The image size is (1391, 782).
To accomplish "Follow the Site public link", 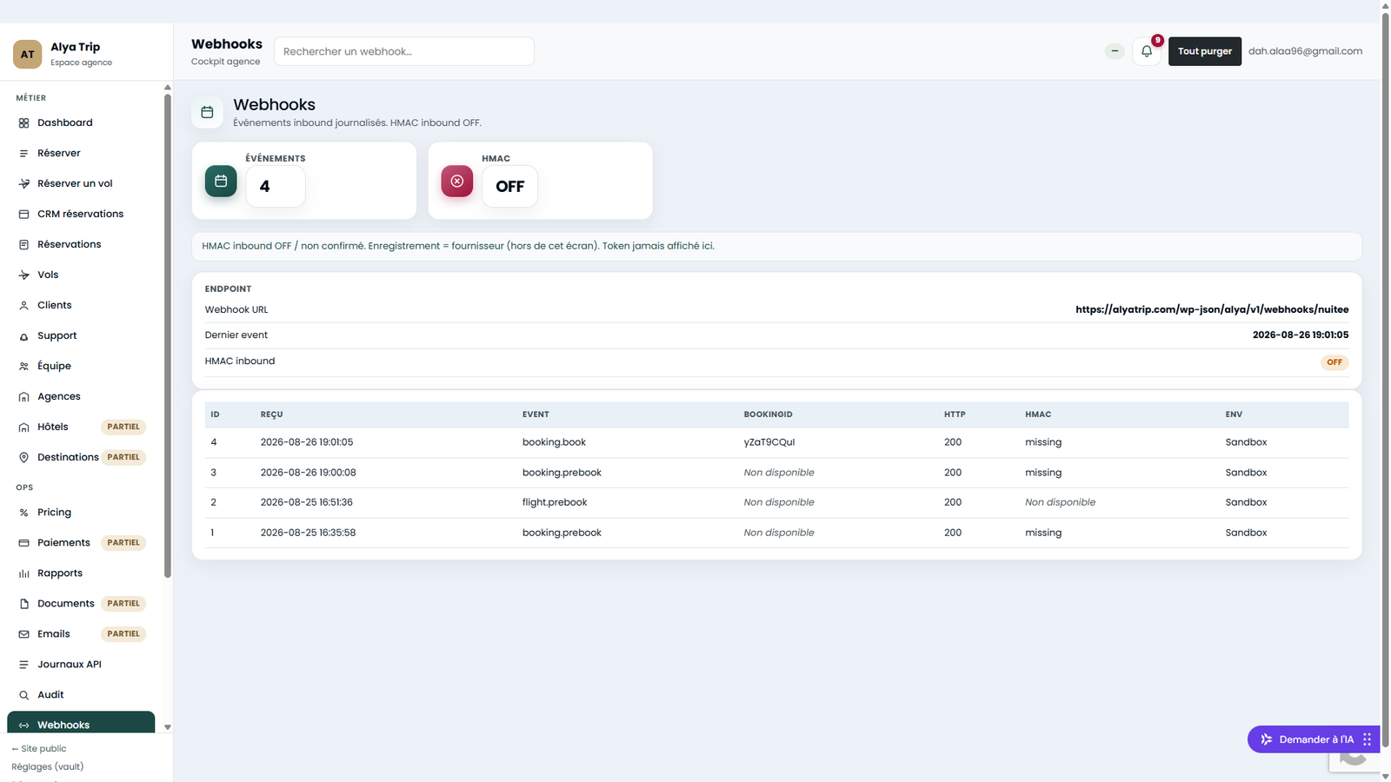I will 39,749.
